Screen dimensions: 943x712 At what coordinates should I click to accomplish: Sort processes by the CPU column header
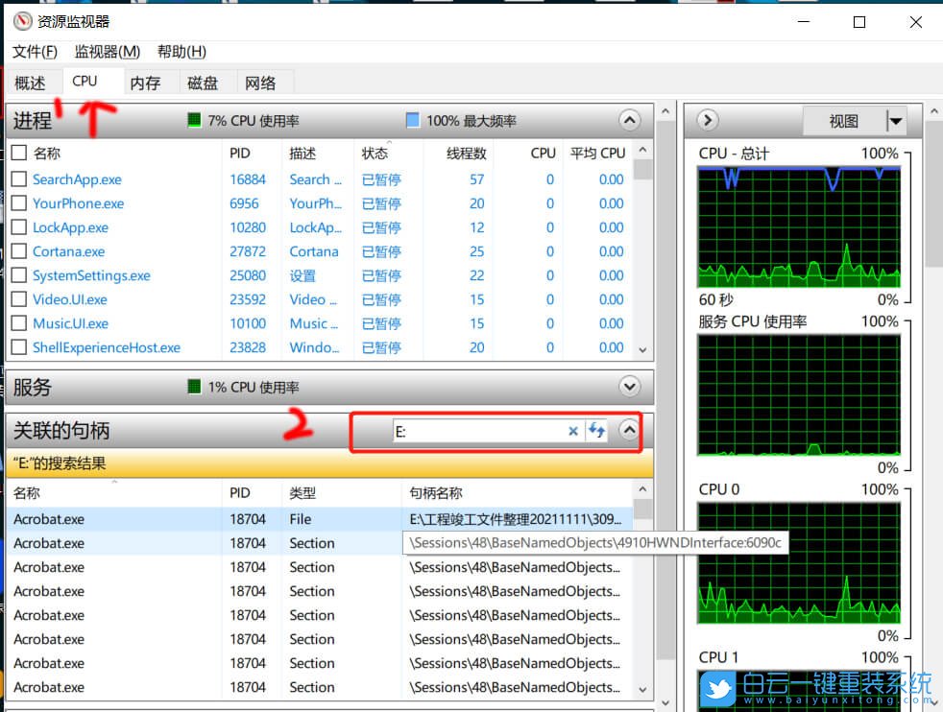(542, 153)
